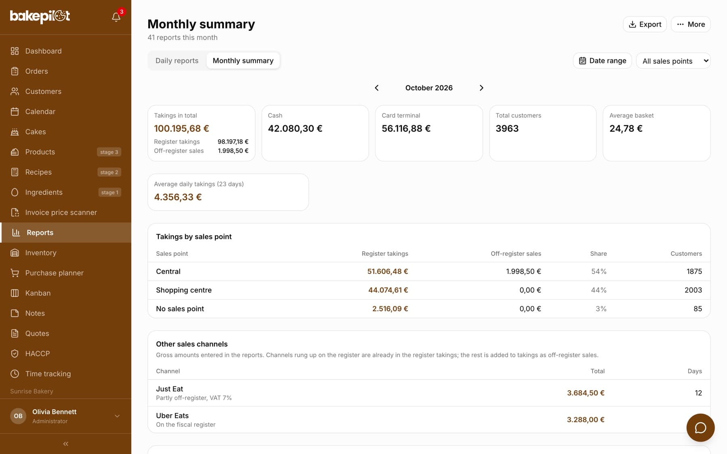This screenshot has width=727, height=454.
Task: Open the Date range picker
Action: [x=602, y=61]
